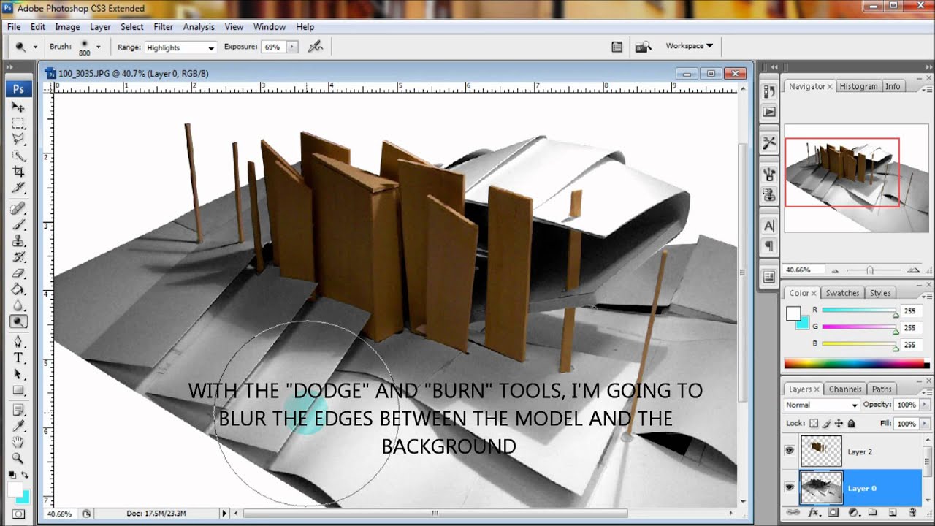Open the Brushes panel icon
The height and width of the screenshot is (526, 935).
pos(768,174)
